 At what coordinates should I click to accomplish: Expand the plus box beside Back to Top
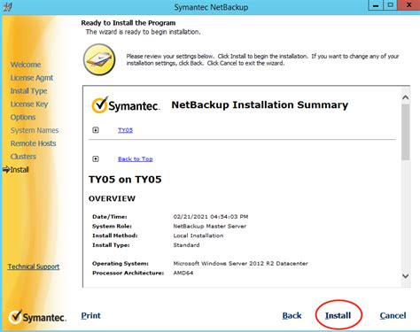96,158
